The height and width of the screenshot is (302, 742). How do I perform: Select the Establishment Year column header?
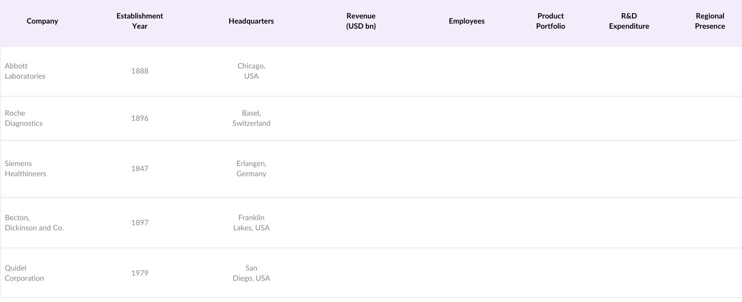click(x=140, y=21)
